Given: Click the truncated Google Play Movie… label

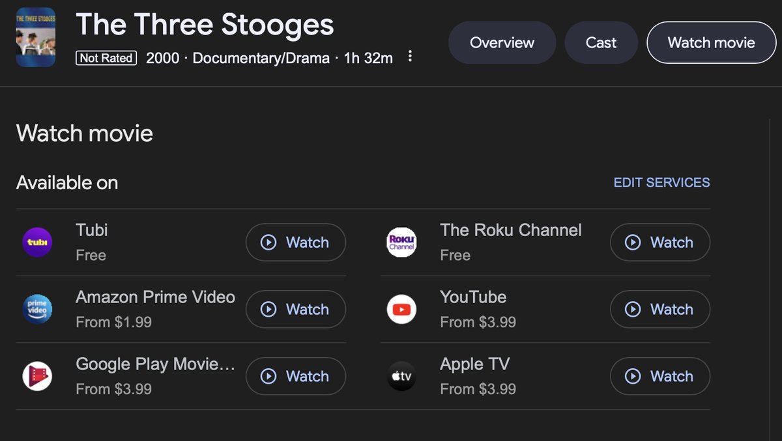Looking at the screenshot, I should (x=155, y=364).
